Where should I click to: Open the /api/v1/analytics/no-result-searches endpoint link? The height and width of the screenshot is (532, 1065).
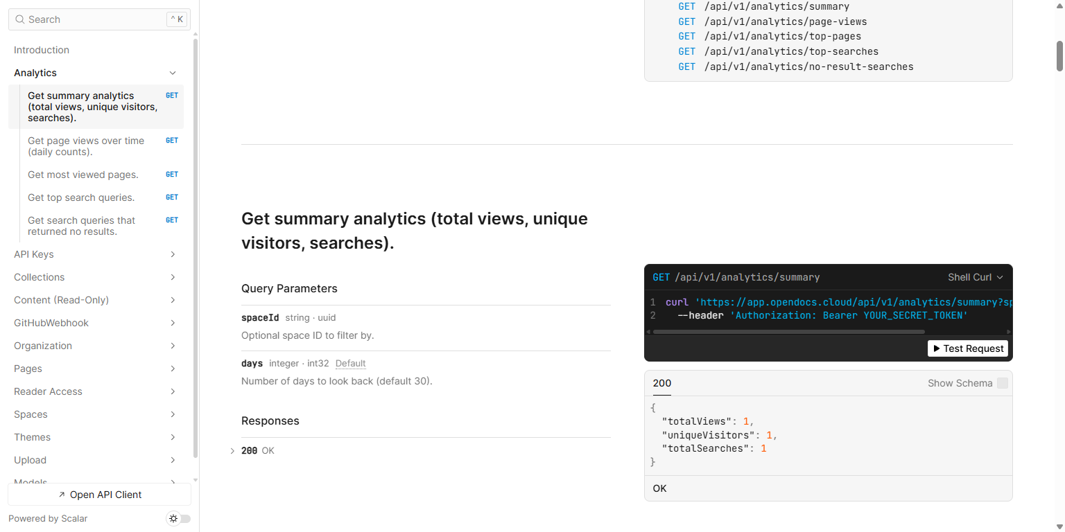coord(795,66)
